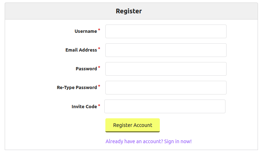Click the Email Address label

[81, 50]
